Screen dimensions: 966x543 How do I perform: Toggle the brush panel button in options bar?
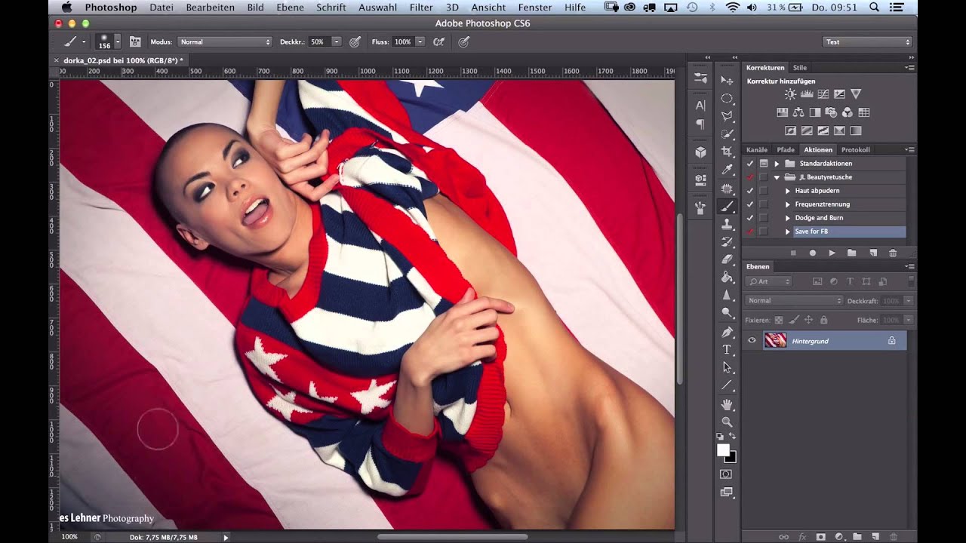tap(135, 42)
